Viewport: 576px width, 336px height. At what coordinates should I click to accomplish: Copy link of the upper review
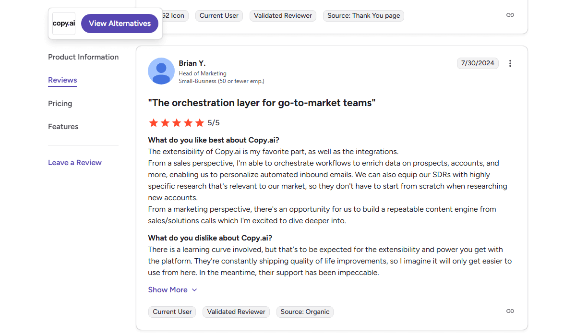point(510,15)
